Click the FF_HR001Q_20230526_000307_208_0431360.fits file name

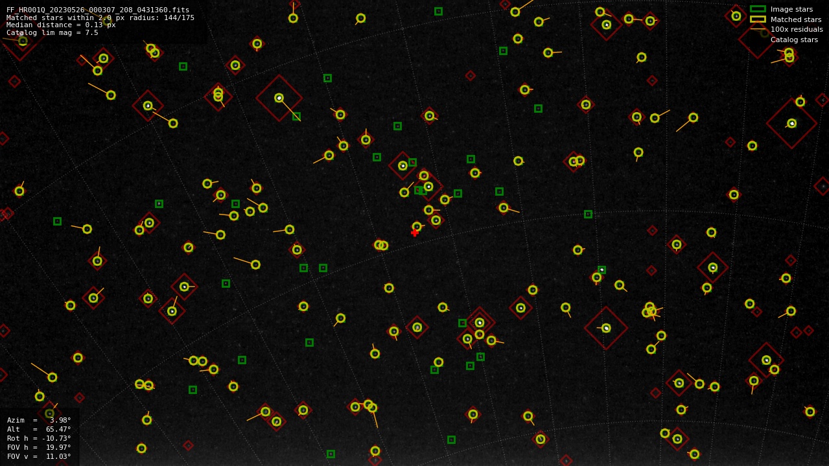pos(98,10)
